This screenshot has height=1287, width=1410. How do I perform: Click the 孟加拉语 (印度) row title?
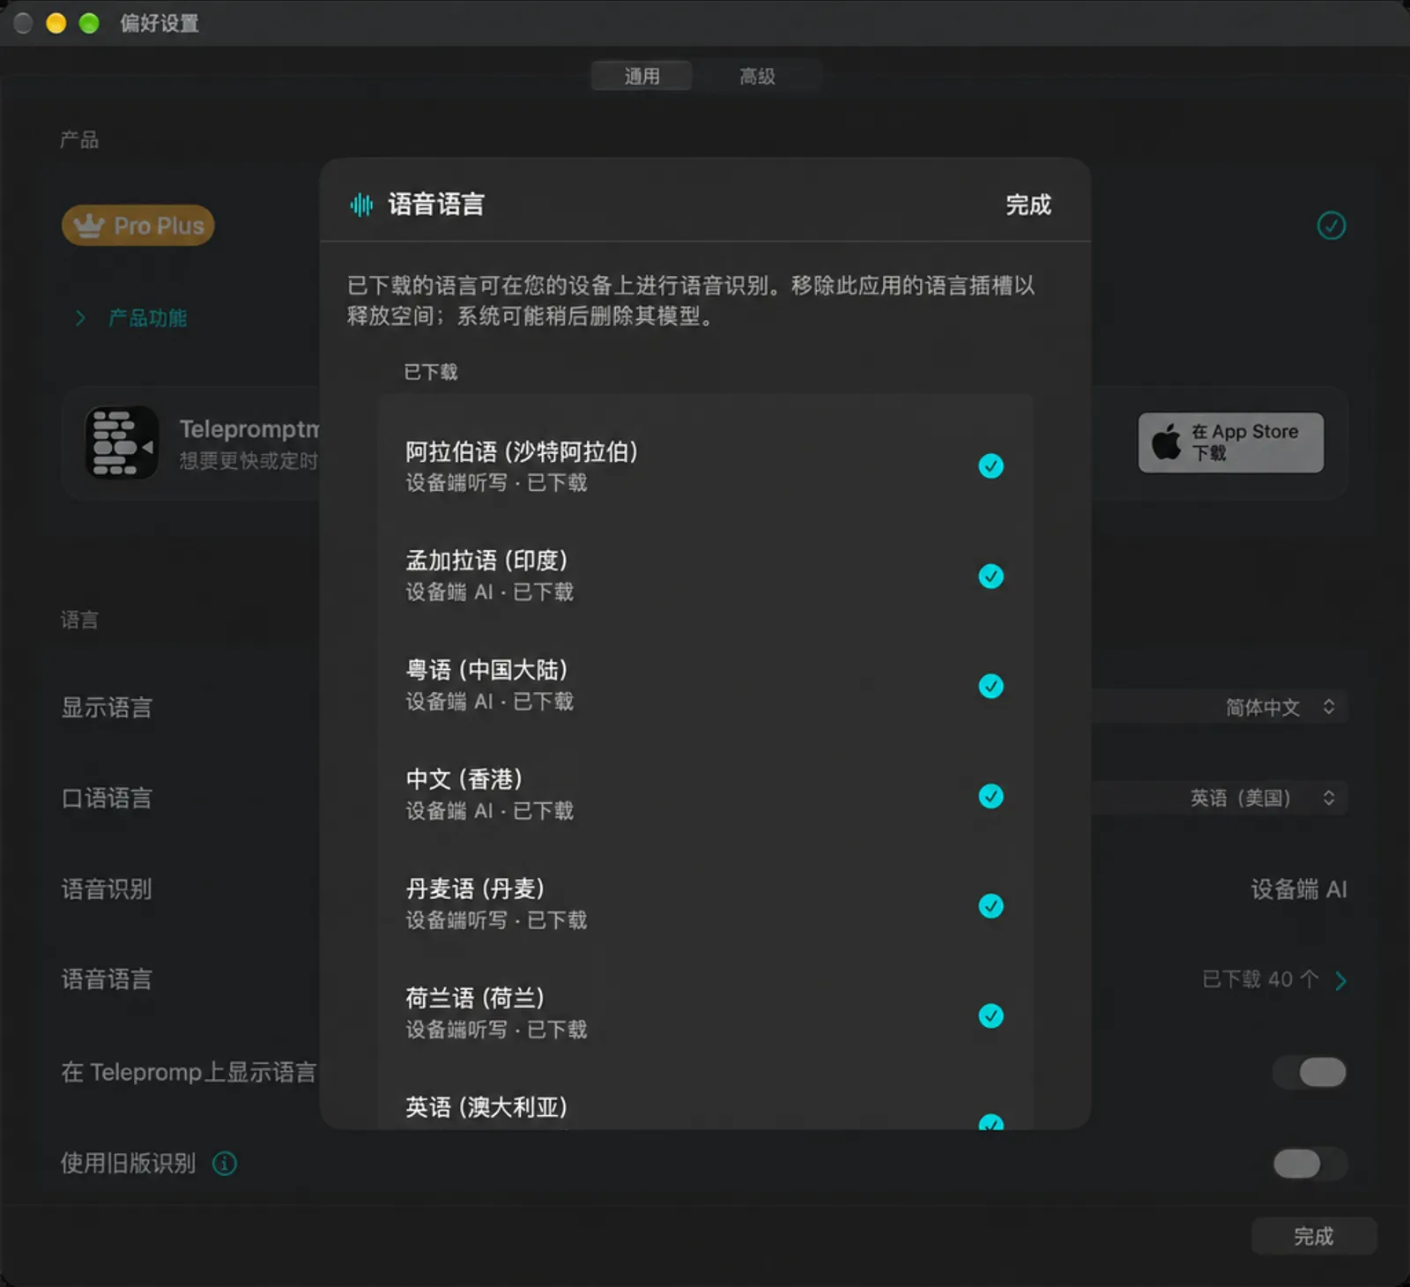coord(486,561)
